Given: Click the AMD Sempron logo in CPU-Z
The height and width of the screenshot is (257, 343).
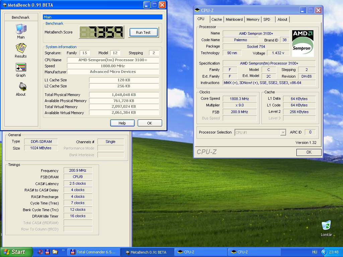Looking at the screenshot, I should (303, 44).
